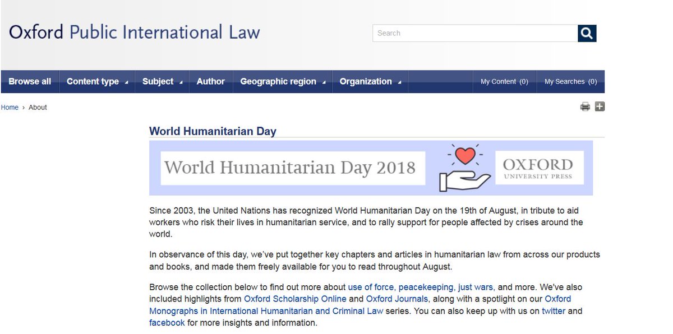The image size is (673, 334).
Task: Select the About breadcrumb text
Action: click(x=38, y=107)
